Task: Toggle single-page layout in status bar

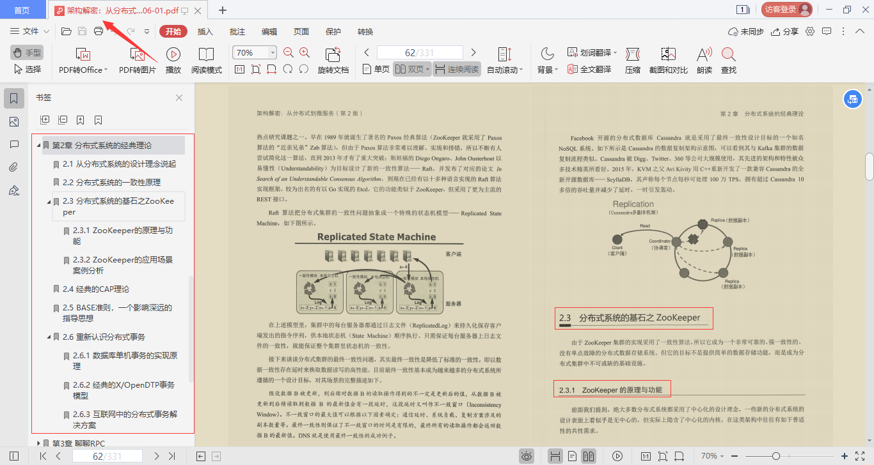Action: [572, 456]
